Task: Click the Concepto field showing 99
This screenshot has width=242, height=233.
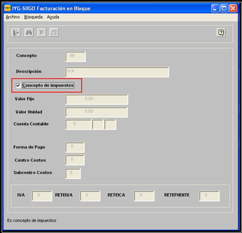Action: [76, 57]
